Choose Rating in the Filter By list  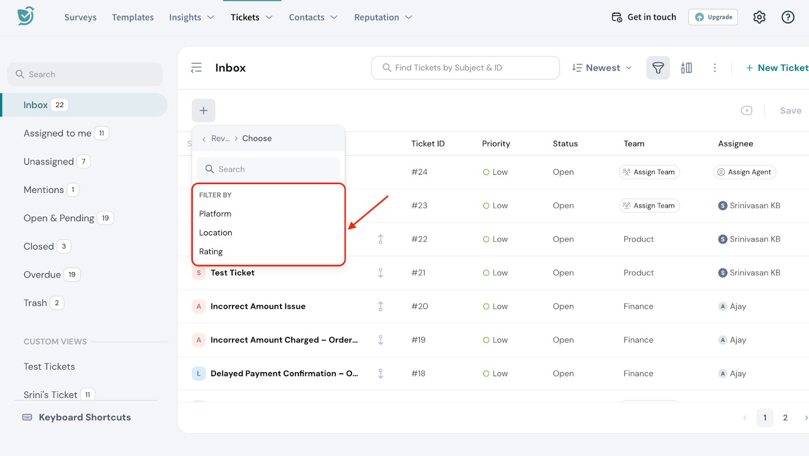pos(211,251)
